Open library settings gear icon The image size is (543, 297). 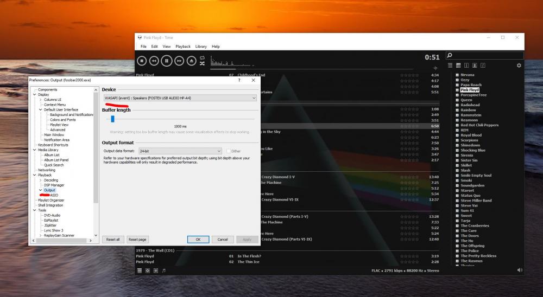point(519,66)
